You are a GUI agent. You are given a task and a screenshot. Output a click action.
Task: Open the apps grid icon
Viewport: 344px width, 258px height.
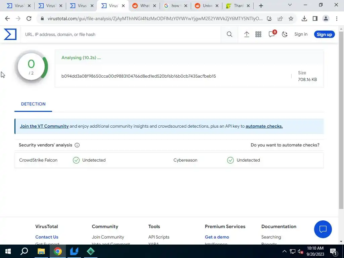258,34
